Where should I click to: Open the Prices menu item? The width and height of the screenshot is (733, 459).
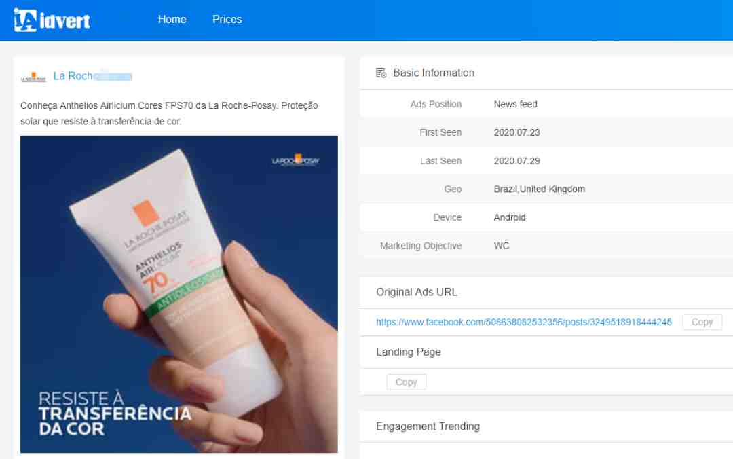tap(227, 19)
